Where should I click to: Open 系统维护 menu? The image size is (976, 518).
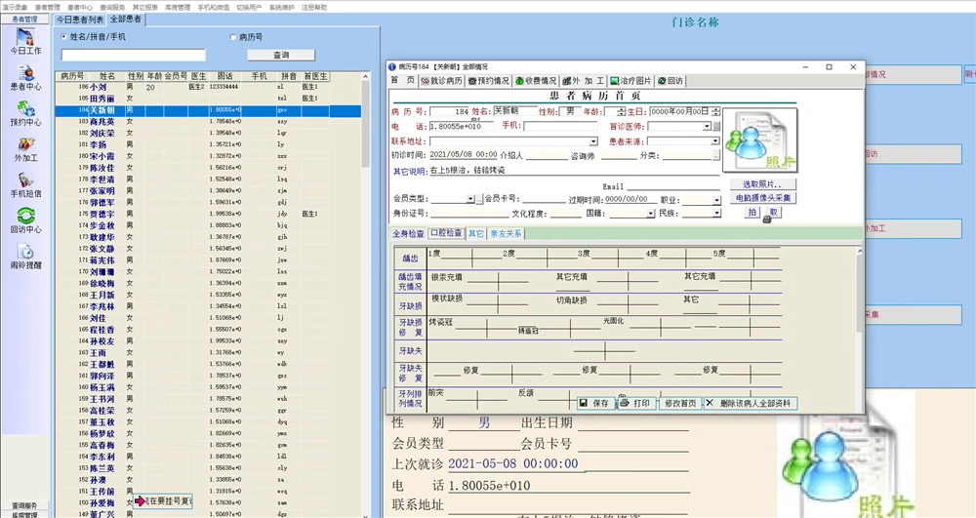281,8
